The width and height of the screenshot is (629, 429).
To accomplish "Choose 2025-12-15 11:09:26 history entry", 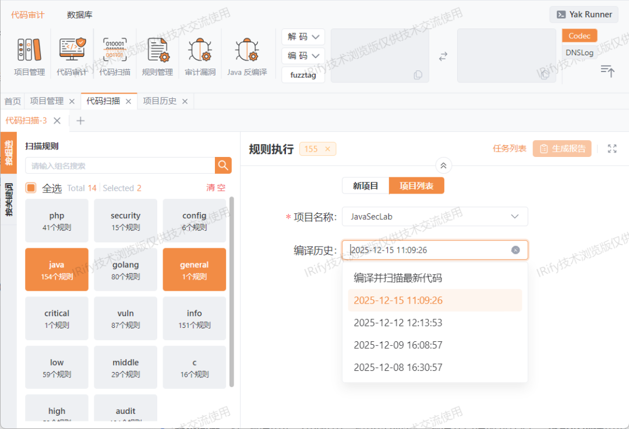I will [x=435, y=301].
